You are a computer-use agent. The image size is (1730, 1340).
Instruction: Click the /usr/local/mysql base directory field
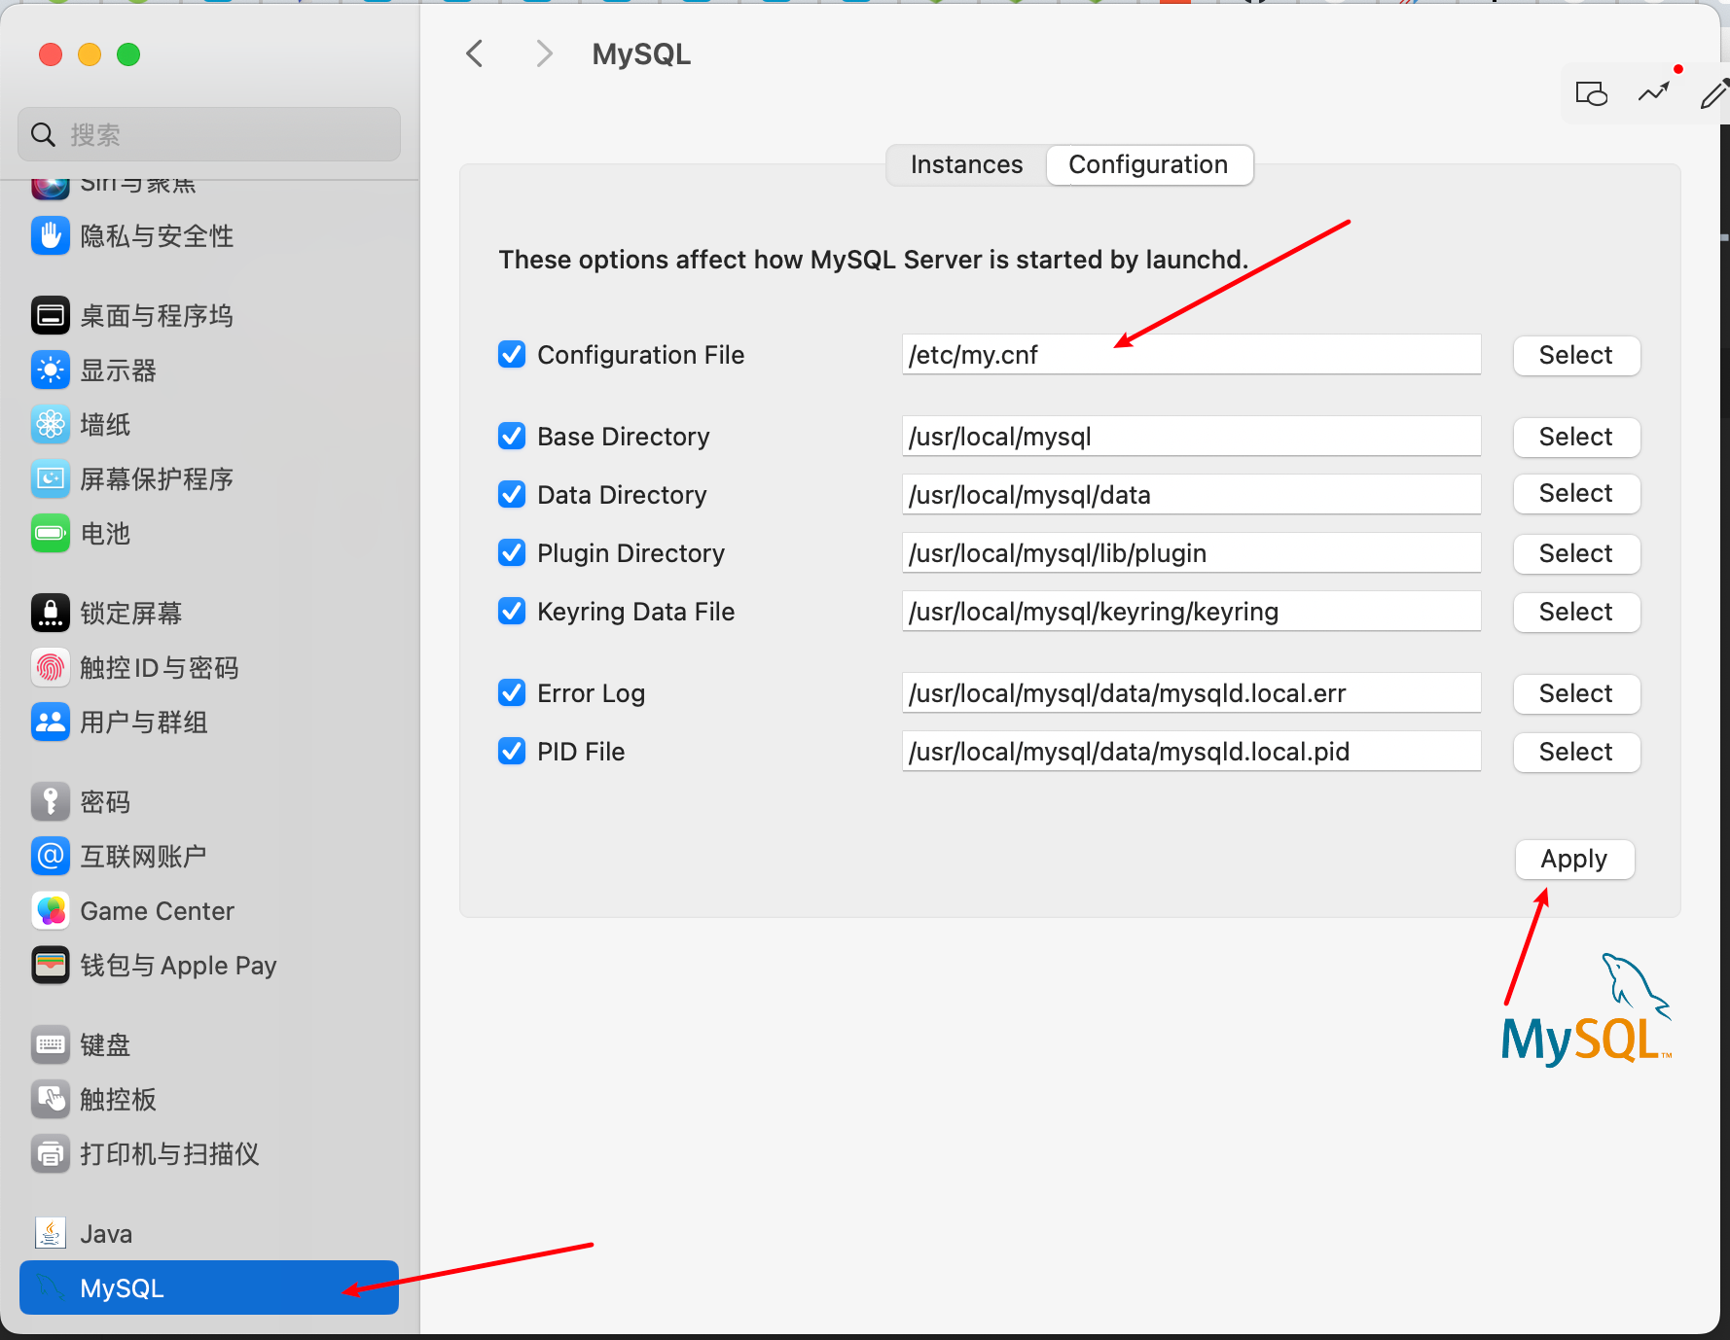1191,437
